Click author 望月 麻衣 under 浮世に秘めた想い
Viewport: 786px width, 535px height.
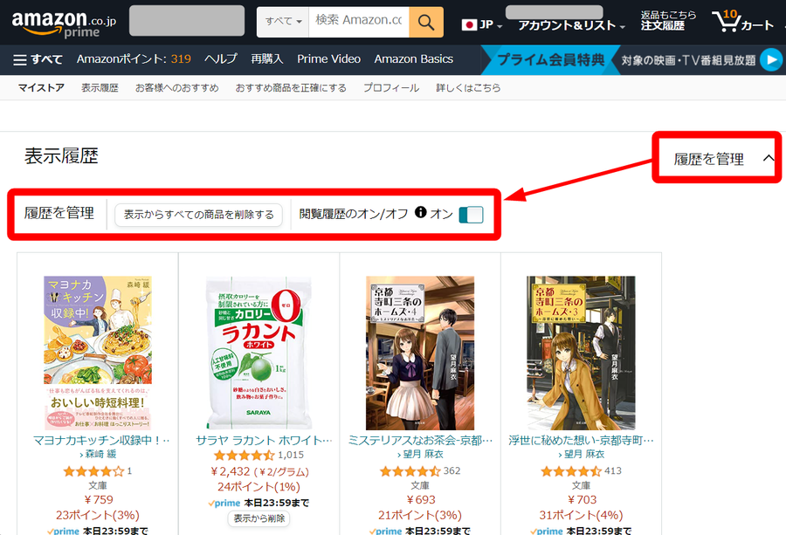click(x=584, y=454)
